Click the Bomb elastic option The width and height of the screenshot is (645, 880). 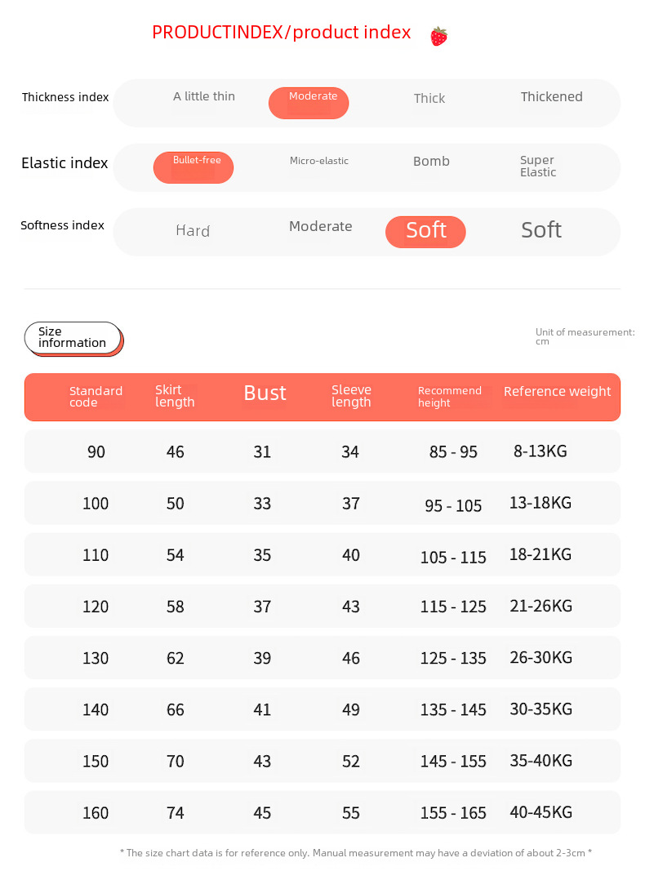tap(431, 161)
